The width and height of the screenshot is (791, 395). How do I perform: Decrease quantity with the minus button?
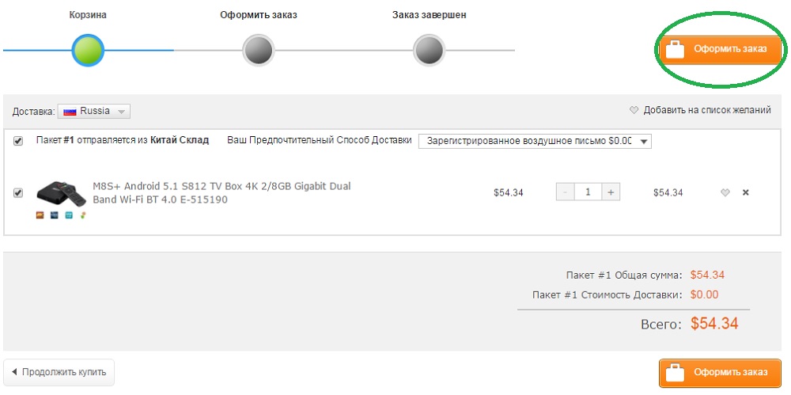pyautogui.click(x=565, y=192)
